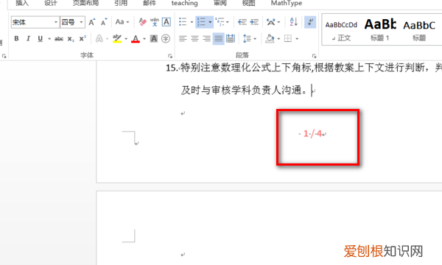
Task: Center align text
Action: tap(194, 38)
